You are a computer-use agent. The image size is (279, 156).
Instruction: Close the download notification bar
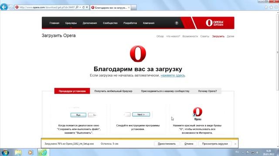235,144
